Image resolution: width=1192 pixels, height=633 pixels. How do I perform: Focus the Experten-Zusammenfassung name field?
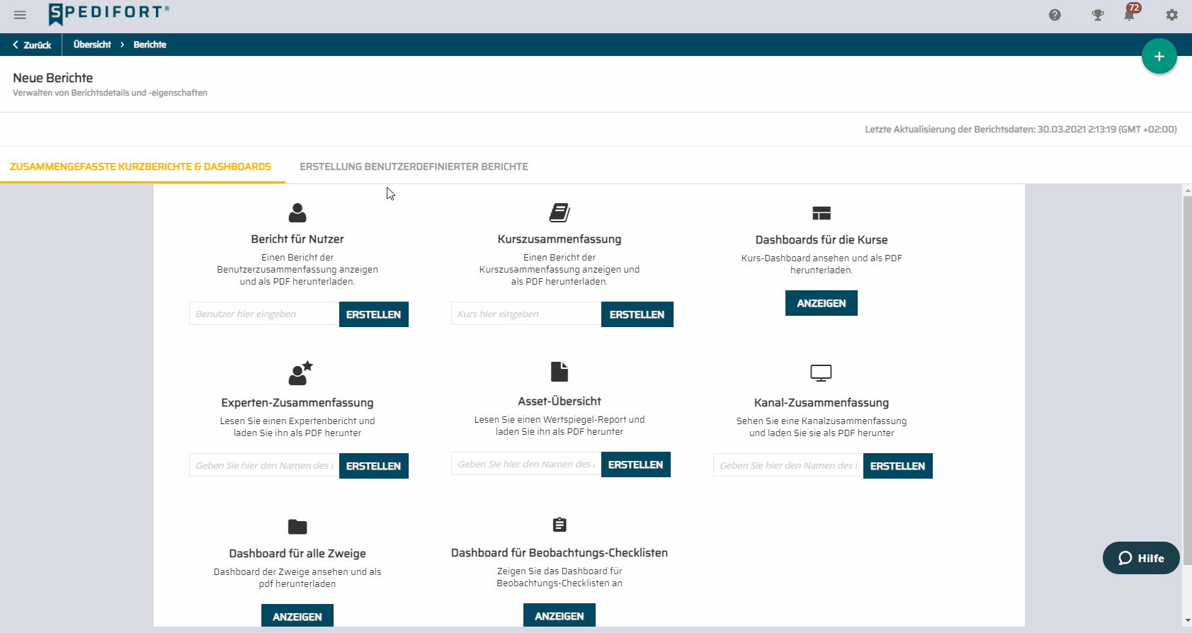[264, 465]
